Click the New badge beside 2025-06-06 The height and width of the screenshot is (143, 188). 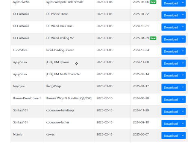click(153, 2)
